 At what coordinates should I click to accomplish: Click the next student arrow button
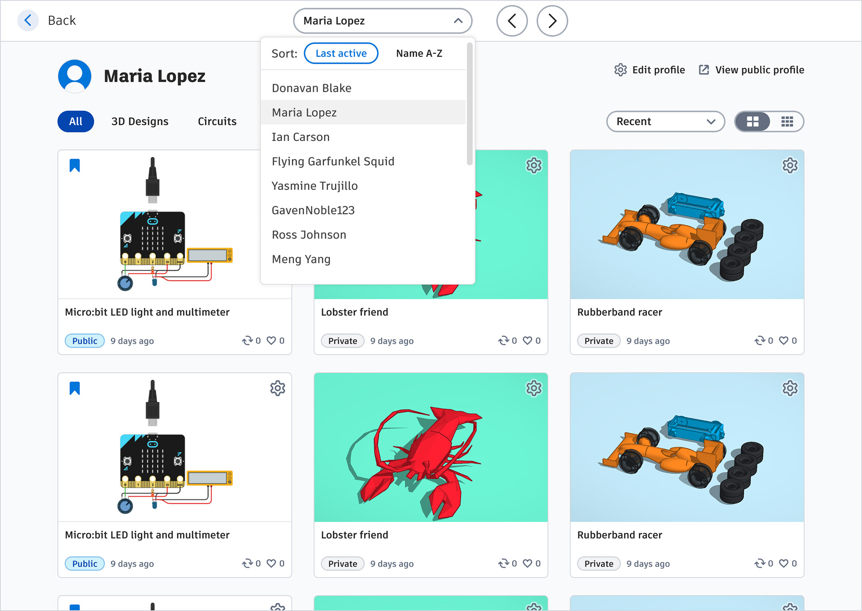point(552,21)
